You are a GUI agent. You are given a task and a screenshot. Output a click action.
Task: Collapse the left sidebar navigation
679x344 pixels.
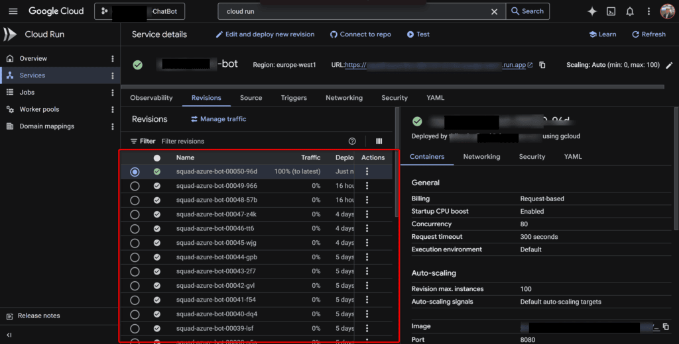[9, 335]
